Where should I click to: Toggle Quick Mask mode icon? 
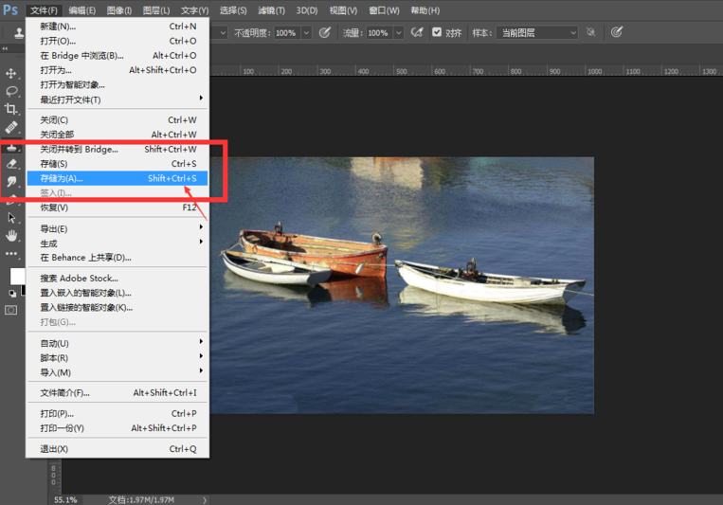coord(11,310)
